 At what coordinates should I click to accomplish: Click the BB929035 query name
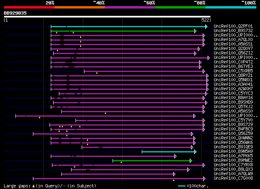pos(15,13)
